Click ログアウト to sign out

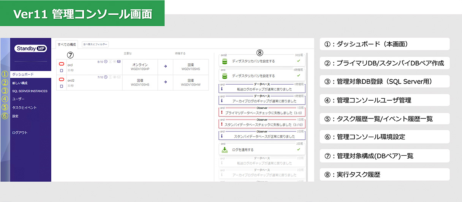point(20,133)
